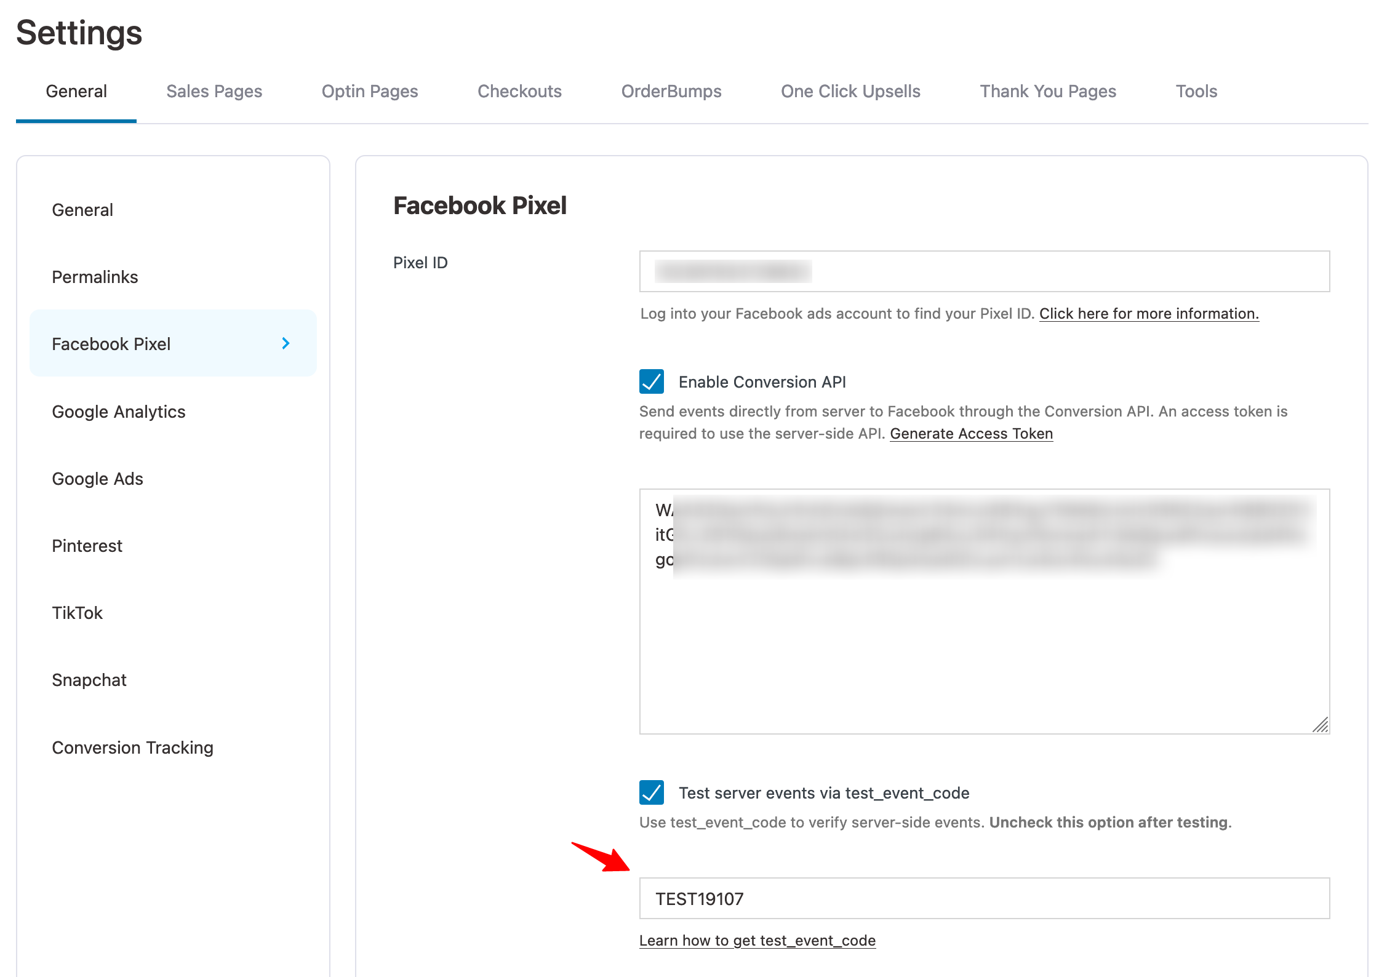Viewport: 1387px width, 977px height.
Task: Switch to the OrderBumps tab
Action: 671,91
